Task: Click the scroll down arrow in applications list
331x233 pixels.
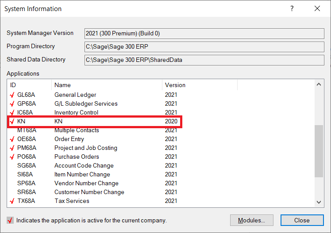Action: (x=319, y=202)
